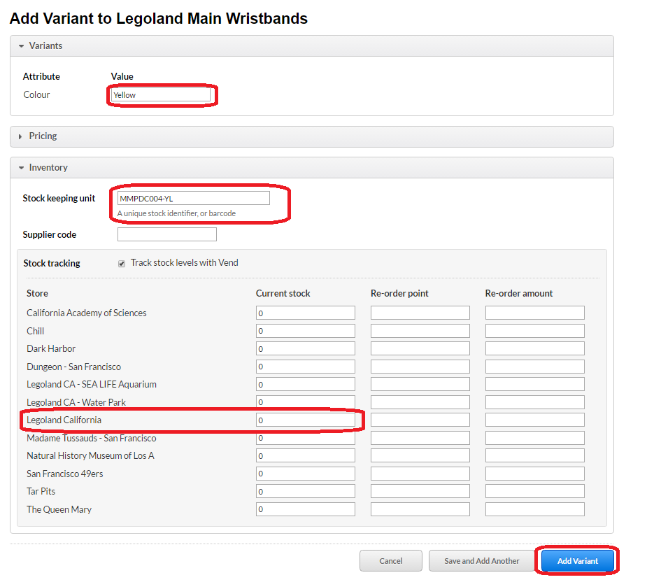Click the Colour value field containing Yellow
This screenshot has width=647, height=582.
(x=160, y=95)
